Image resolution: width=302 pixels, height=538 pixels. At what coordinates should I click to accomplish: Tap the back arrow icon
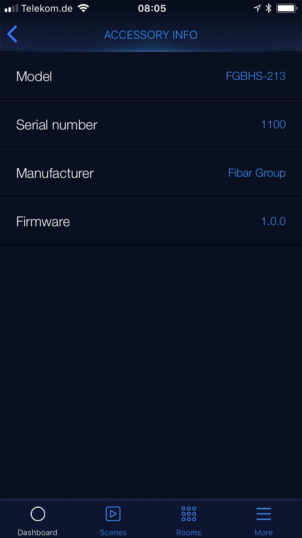pos(12,34)
